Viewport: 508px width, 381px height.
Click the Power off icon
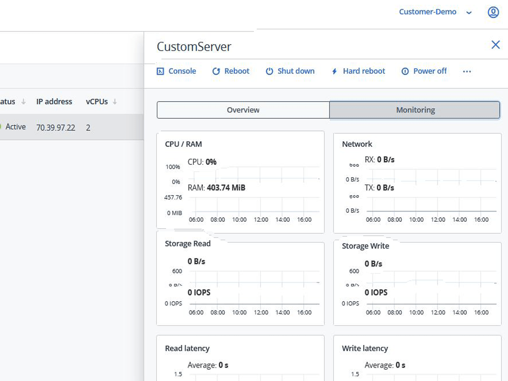tap(405, 71)
